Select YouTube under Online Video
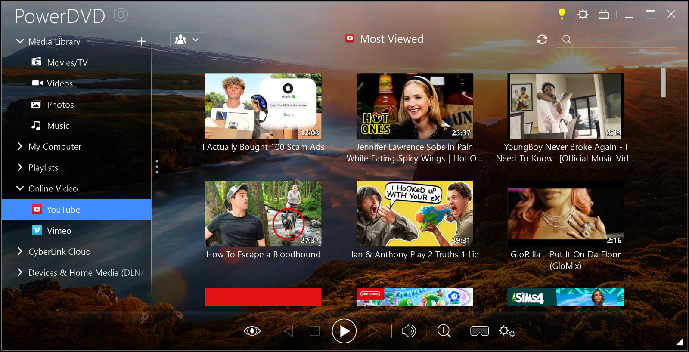689x352 pixels. [76, 210]
